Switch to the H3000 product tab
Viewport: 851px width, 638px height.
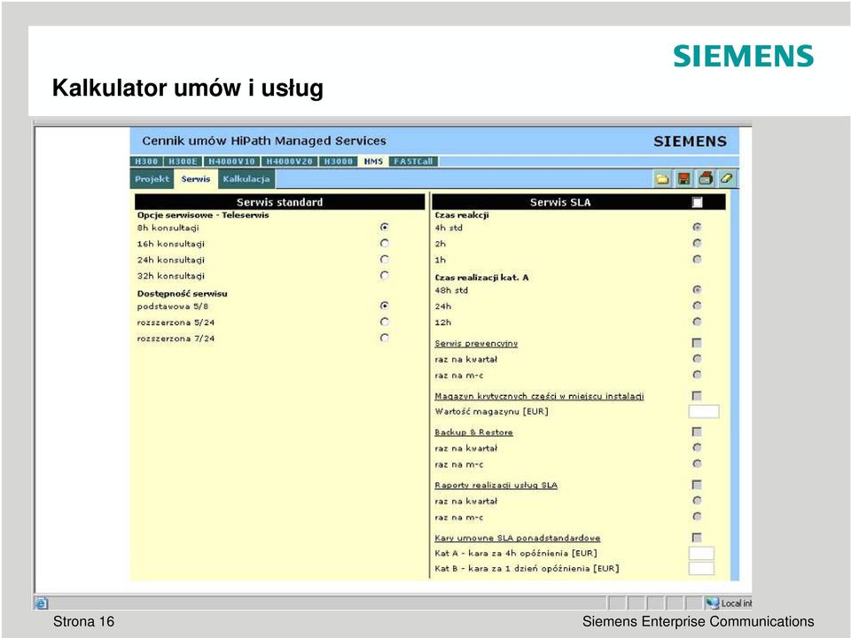click(338, 161)
